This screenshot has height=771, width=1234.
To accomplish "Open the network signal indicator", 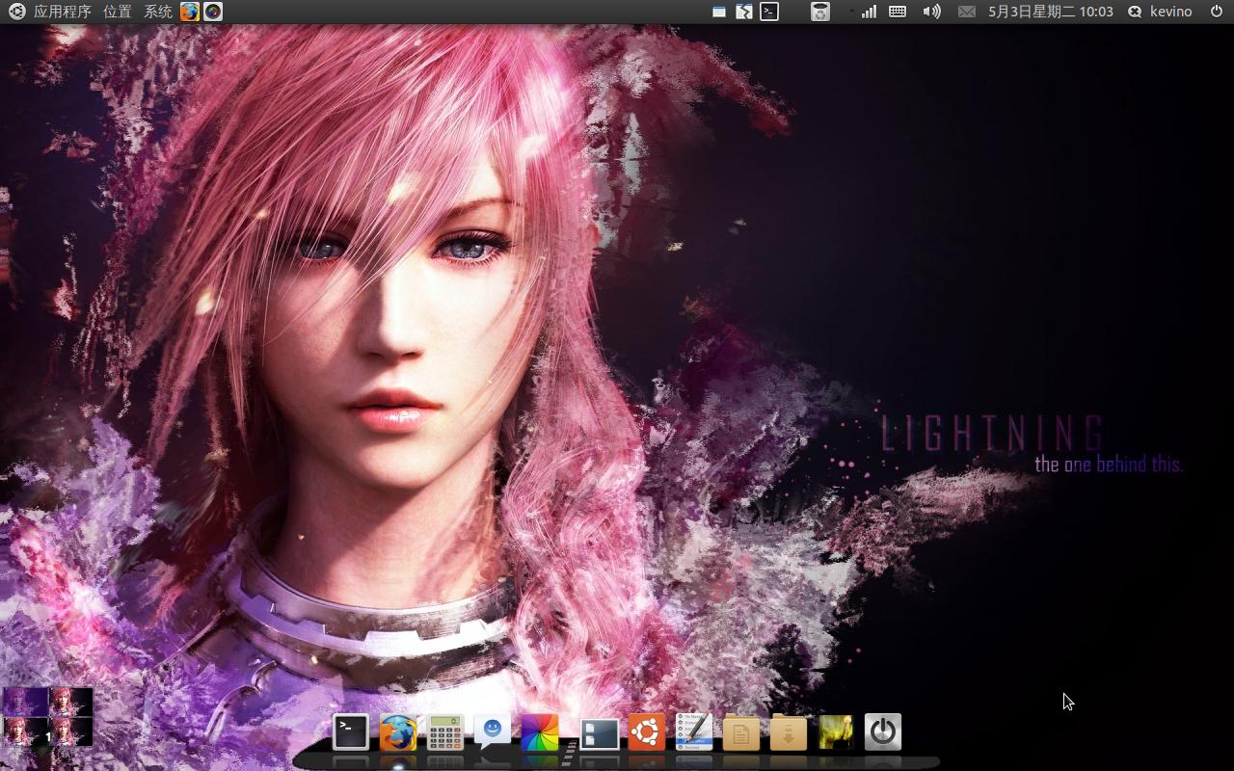I will pos(869,12).
